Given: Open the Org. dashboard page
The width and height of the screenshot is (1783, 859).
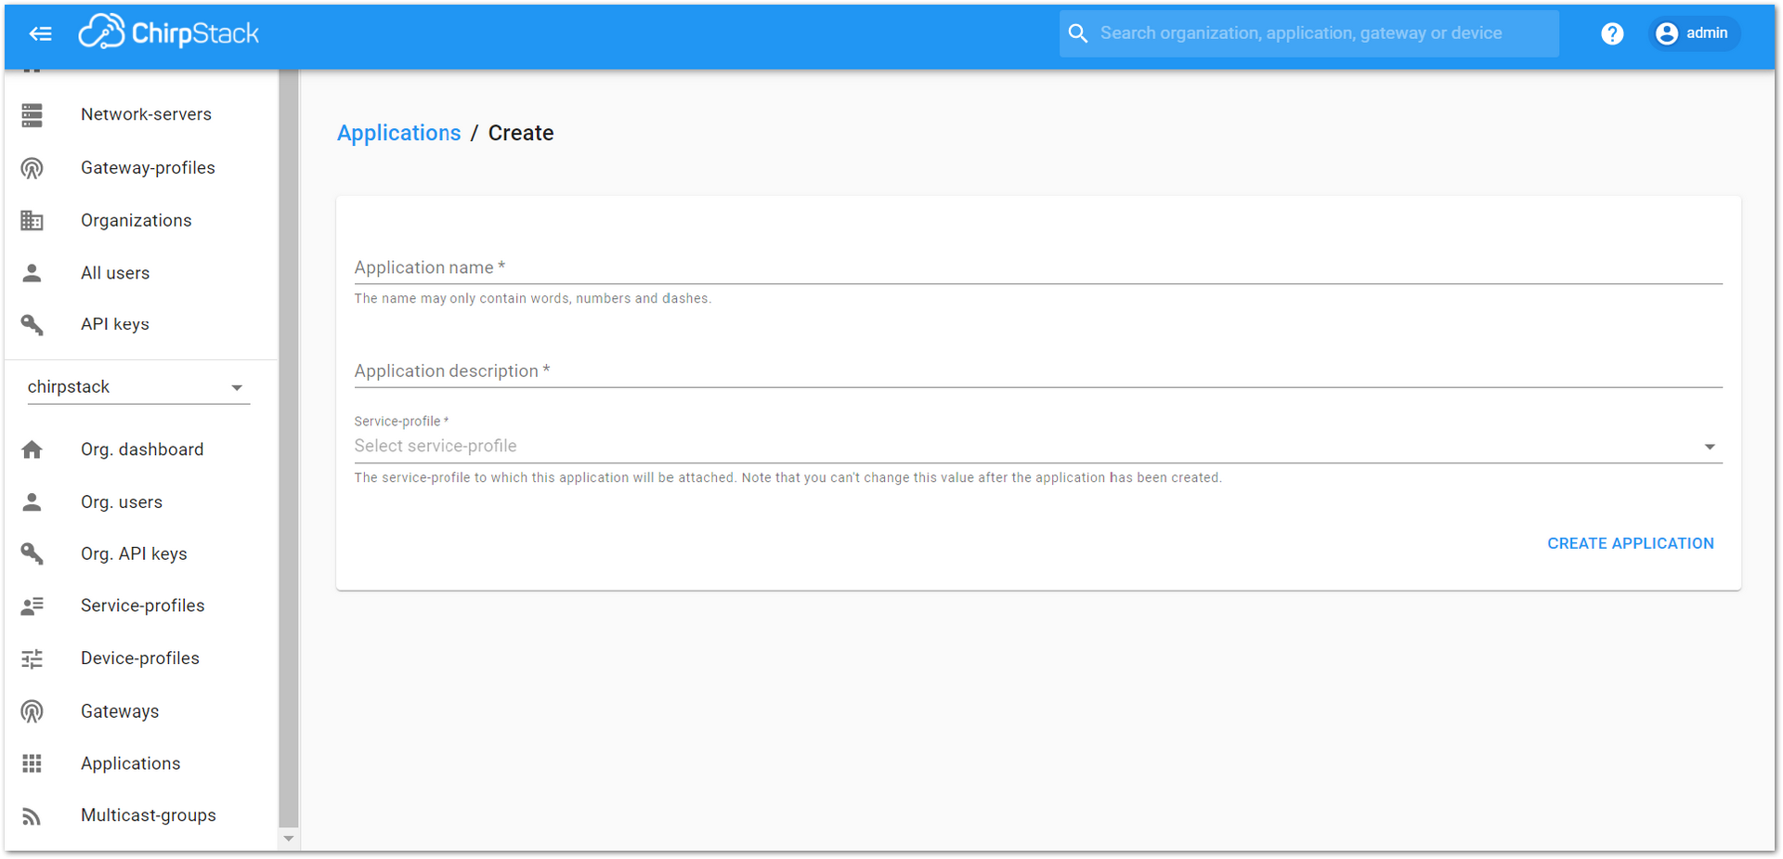Looking at the screenshot, I should [141, 449].
